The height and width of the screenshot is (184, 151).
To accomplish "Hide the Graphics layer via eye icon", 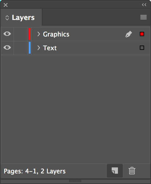I will 7,34.
